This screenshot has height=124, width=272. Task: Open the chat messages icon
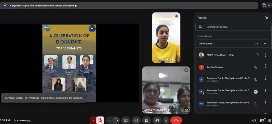click(x=262, y=120)
